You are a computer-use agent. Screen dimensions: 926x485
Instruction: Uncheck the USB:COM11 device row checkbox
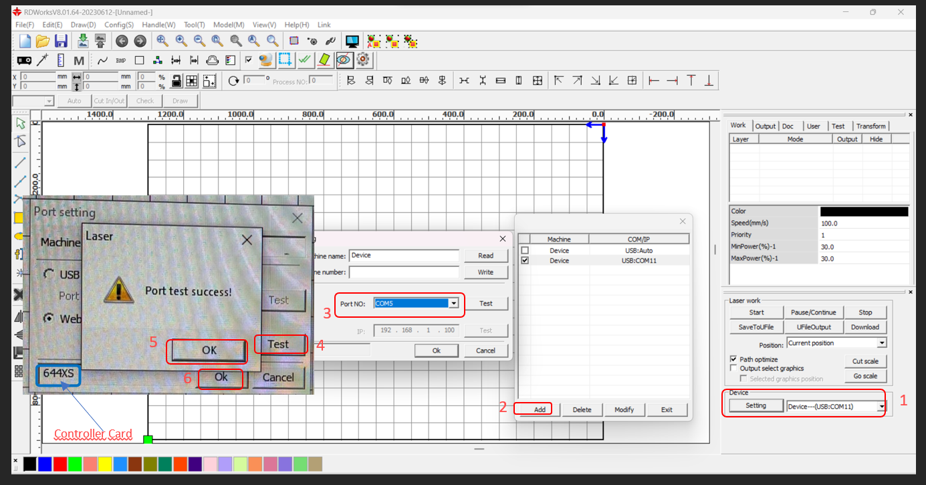525,261
